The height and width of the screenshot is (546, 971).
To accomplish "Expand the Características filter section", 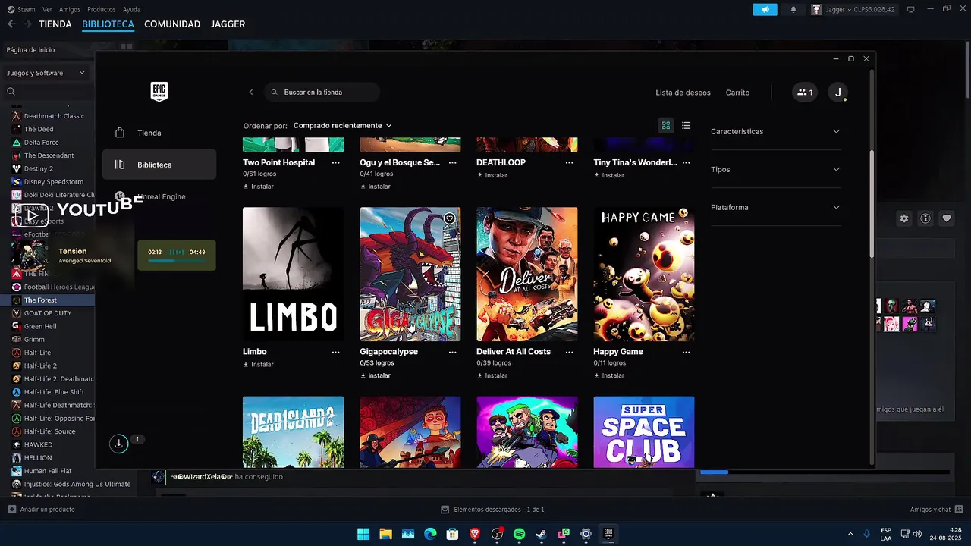I will click(775, 131).
